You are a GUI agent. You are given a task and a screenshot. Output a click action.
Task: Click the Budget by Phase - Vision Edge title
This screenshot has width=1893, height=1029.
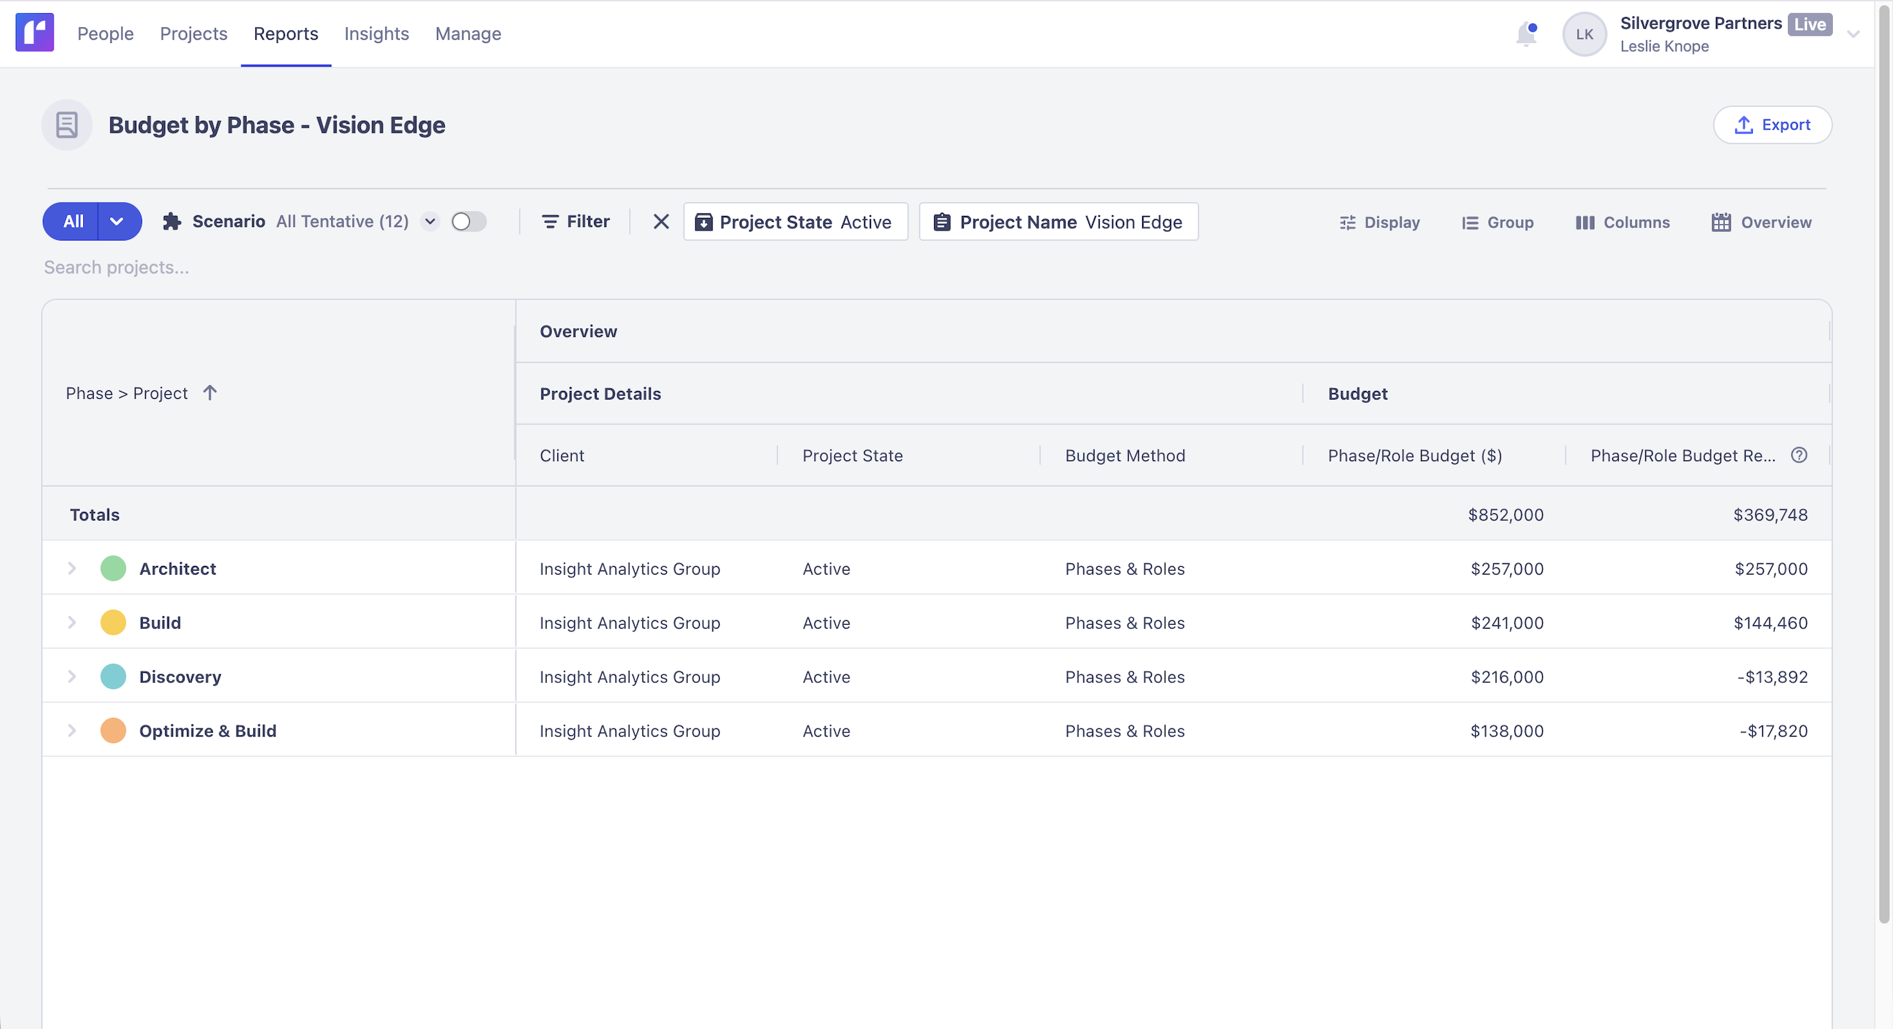tap(277, 125)
